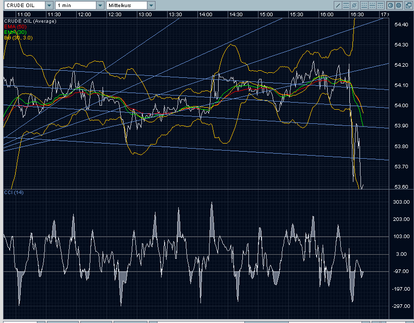The height and width of the screenshot is (323, 414).
Task: Click the 16:00 time axis label
Action: click(327, 15)
